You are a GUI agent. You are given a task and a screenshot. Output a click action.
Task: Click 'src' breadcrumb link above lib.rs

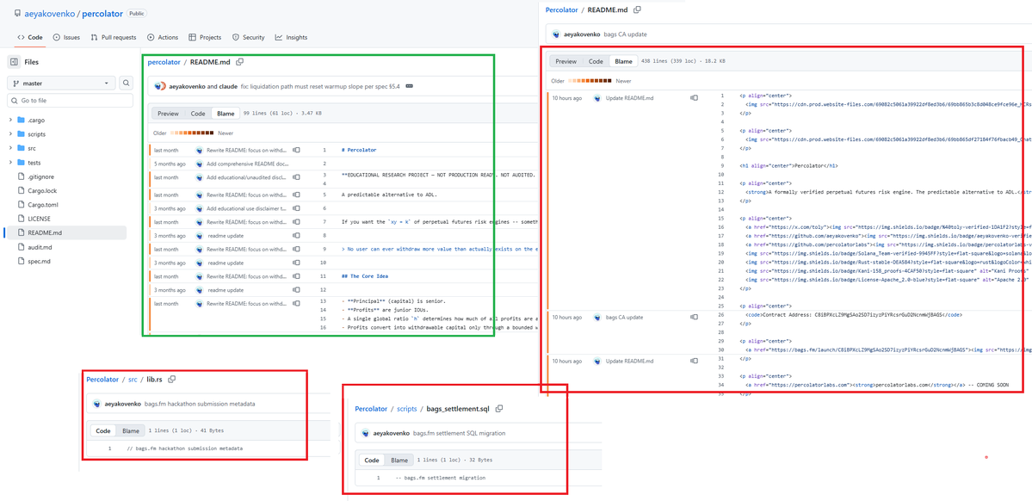click(133, 380)
